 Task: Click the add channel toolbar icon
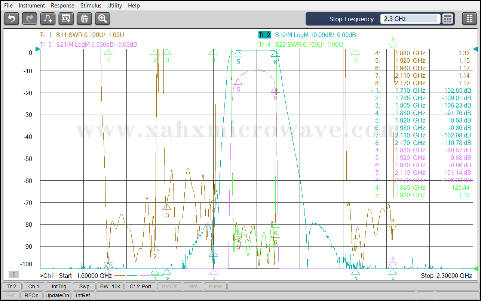pos(66,18)
